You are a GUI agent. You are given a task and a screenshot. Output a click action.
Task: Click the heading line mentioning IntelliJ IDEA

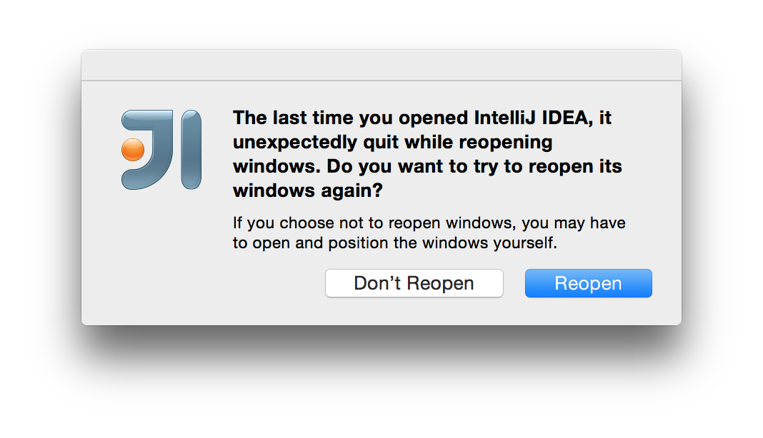(x=422, y=118)
